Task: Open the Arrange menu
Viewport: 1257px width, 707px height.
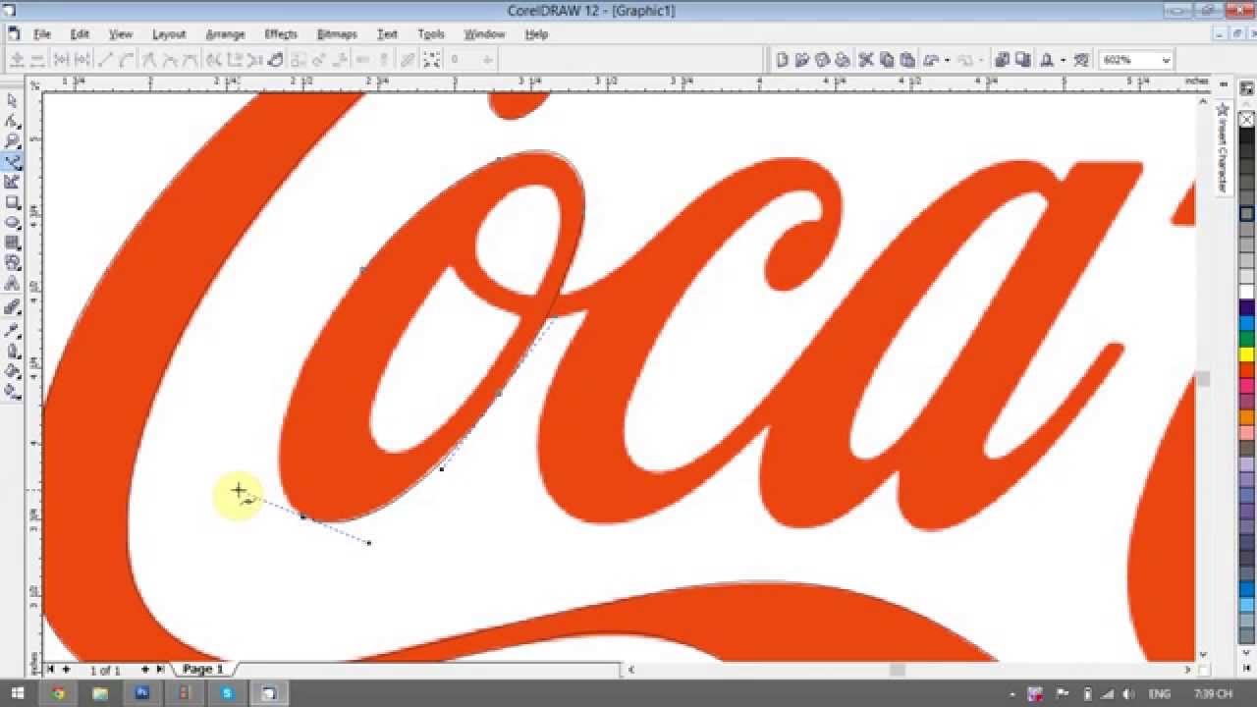Action: coord(225,33)
